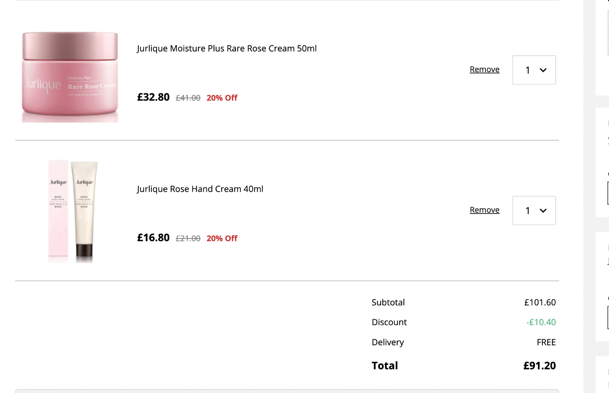The width and height of the screenshot is (609, 393).
Task: Click the bold Total label
Action: point(385,366)
